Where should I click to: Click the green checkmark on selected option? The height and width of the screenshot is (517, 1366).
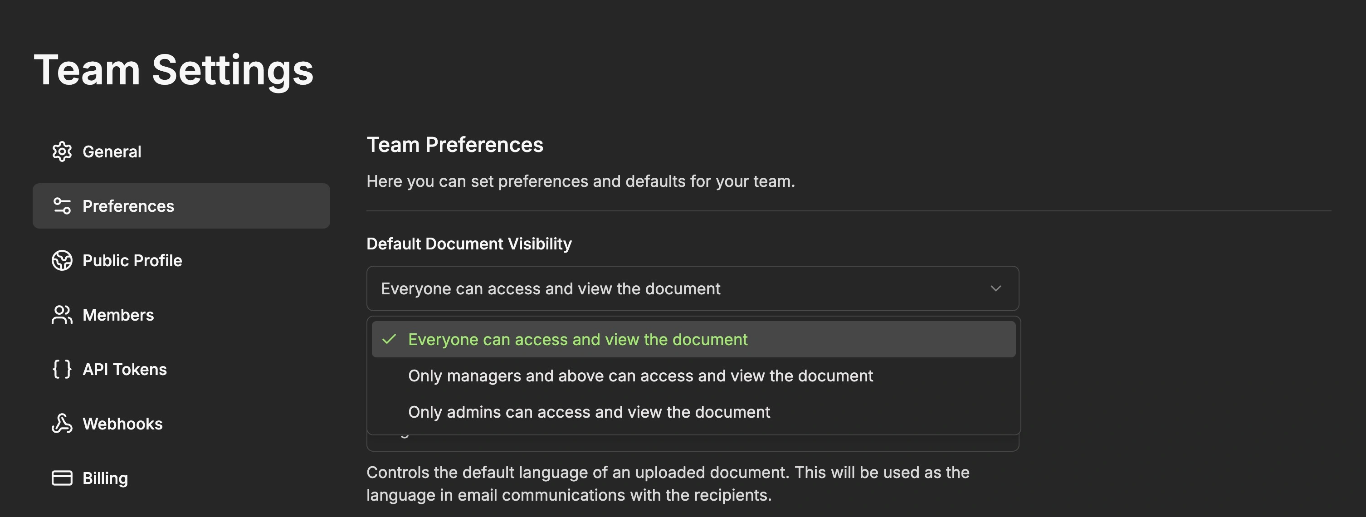(x=389, y=339)
